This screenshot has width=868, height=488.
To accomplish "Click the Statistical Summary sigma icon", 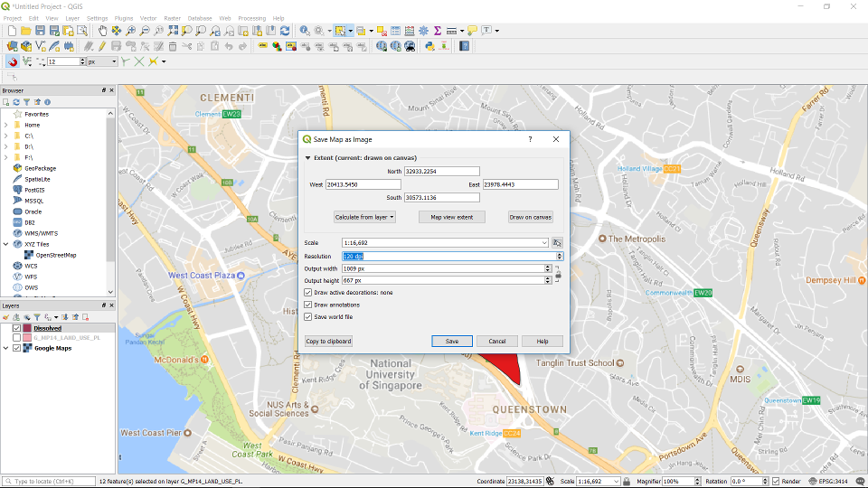I will click(x=438, y=31).
